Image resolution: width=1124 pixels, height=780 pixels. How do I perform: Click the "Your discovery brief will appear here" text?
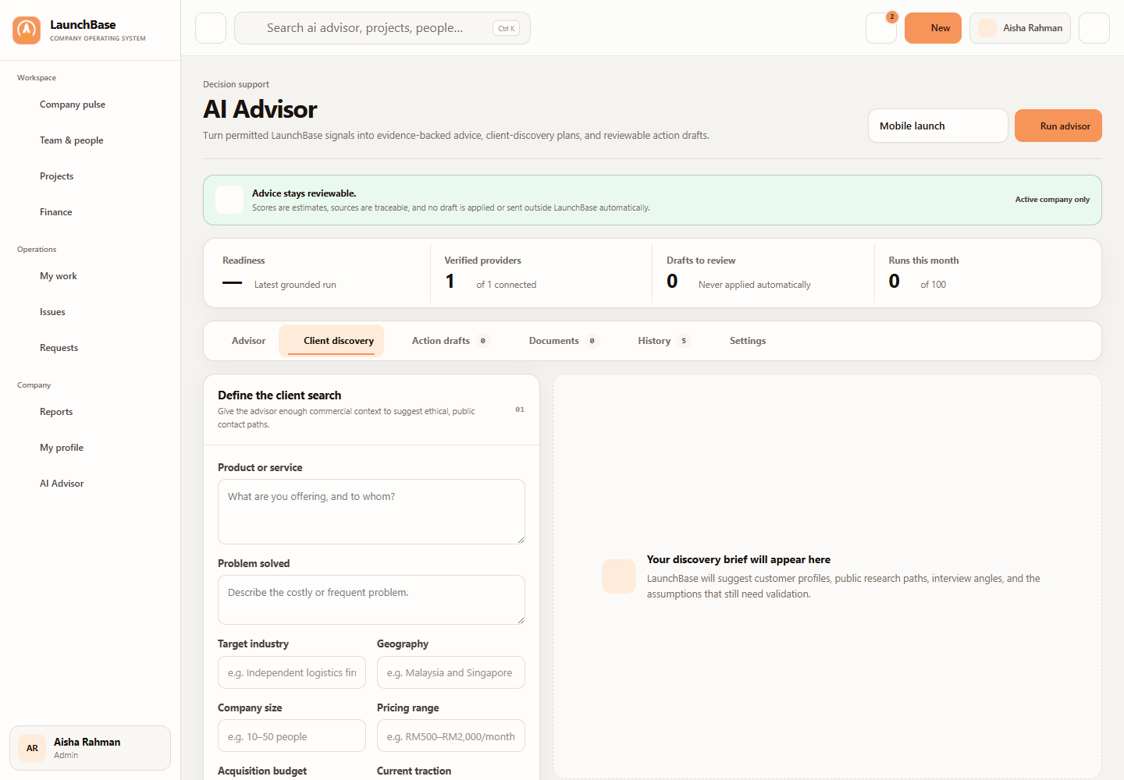tap(738, 559)
